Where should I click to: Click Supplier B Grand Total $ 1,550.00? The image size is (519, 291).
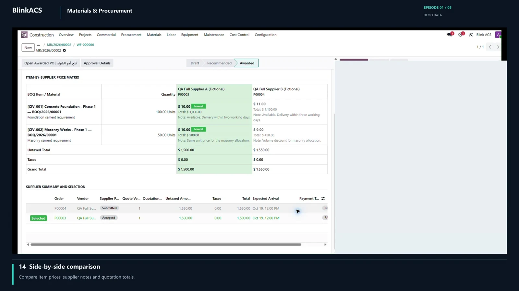(x=261, y=169)
